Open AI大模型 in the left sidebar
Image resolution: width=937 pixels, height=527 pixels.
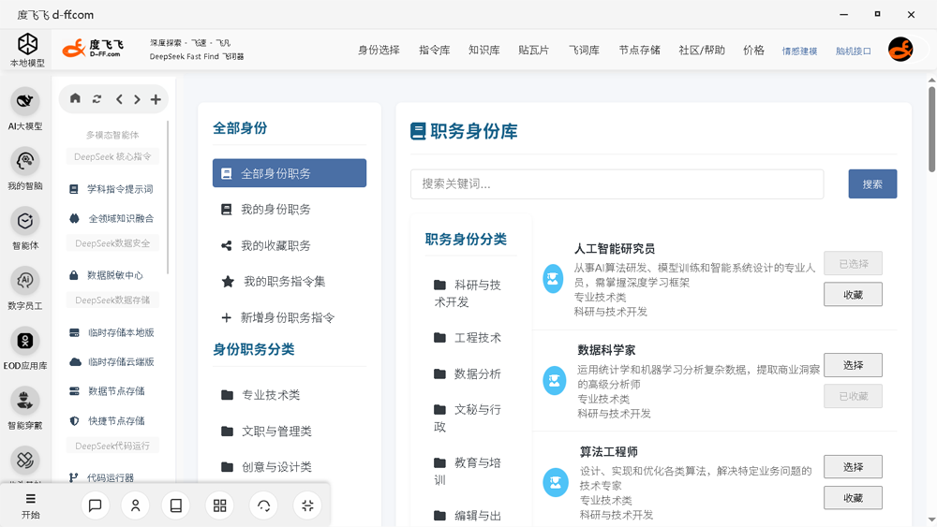point(25,102)
